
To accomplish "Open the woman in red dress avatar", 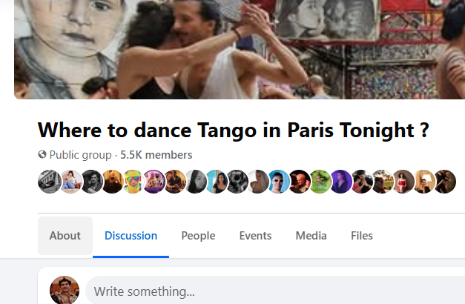I will pyautogui.click(x=403, y=181).
